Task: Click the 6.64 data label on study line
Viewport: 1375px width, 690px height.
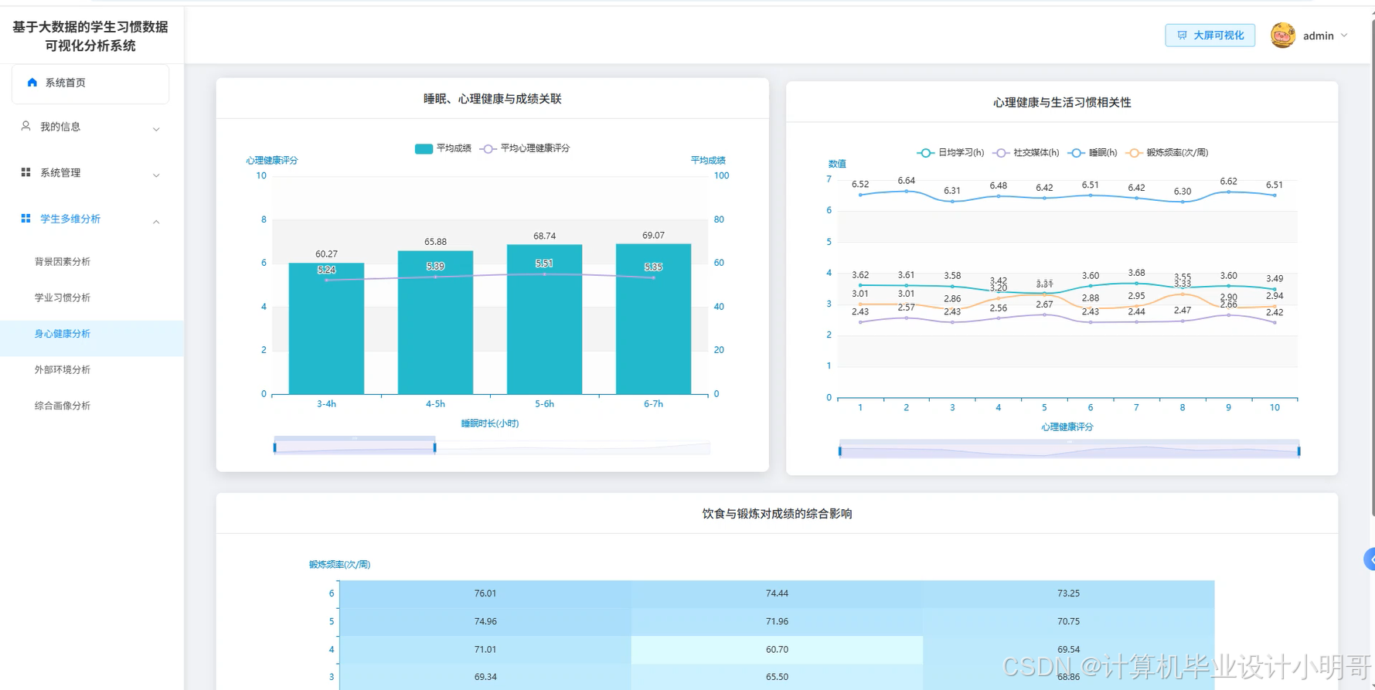Action: (906, 181)
